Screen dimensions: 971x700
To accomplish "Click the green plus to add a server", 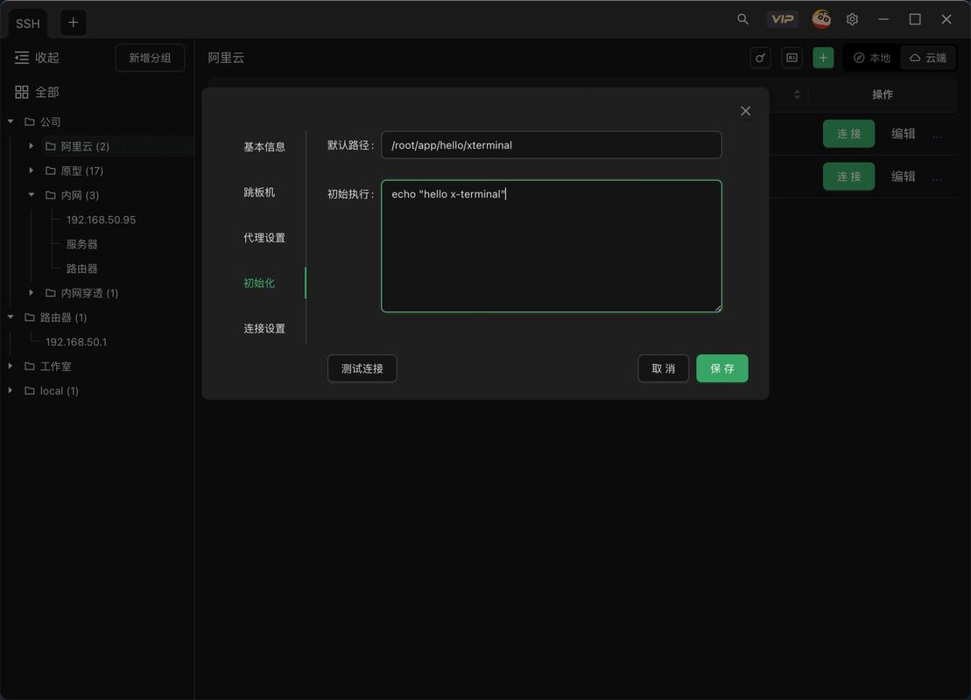I will click(822, 57).
